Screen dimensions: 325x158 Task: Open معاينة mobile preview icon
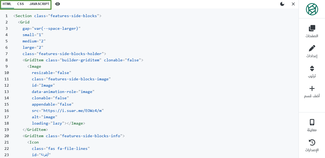(312, 122)
